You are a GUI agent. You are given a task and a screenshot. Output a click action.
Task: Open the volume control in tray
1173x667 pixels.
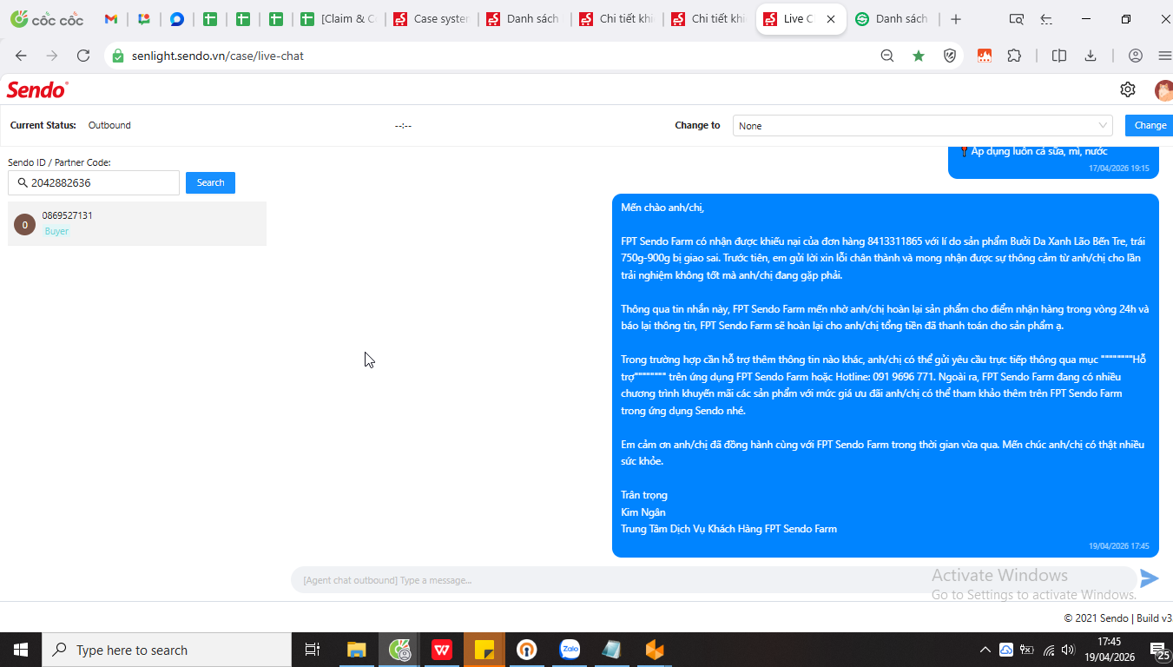(1068, 650)
